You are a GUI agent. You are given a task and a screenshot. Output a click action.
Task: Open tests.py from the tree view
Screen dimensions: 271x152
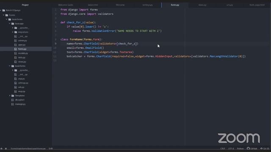[22, 57]
